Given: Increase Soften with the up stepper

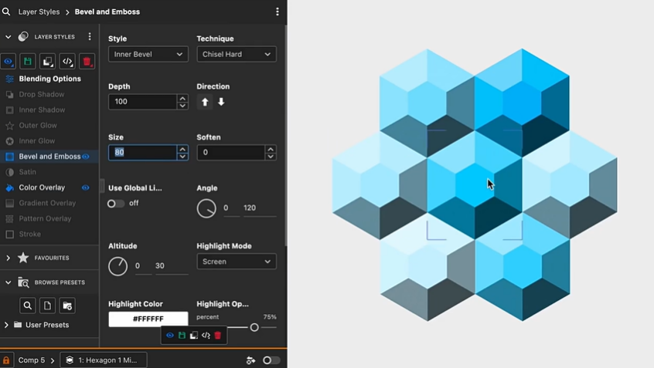Looking at the screenshot, I should (271, 149).
